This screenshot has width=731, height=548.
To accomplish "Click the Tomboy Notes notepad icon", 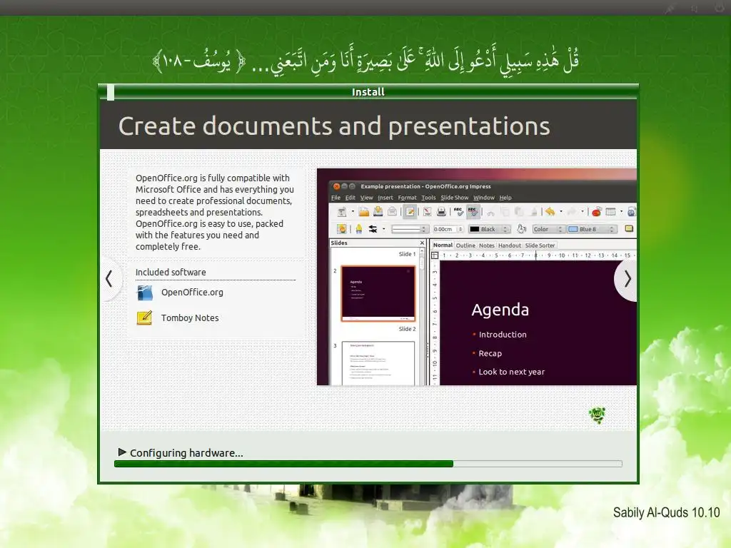I will [144, 318].
